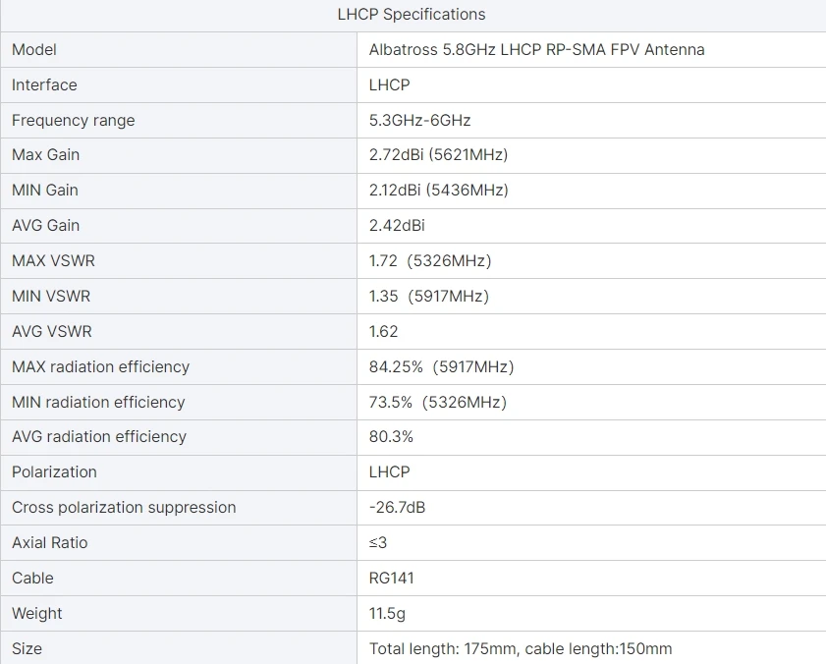Click the 5.3GHz-6GHz frequency value

419,120
